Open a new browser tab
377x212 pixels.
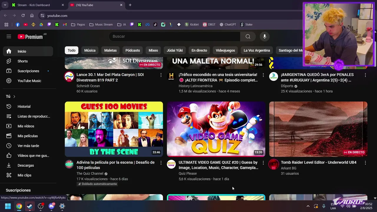tap(130, 5)
